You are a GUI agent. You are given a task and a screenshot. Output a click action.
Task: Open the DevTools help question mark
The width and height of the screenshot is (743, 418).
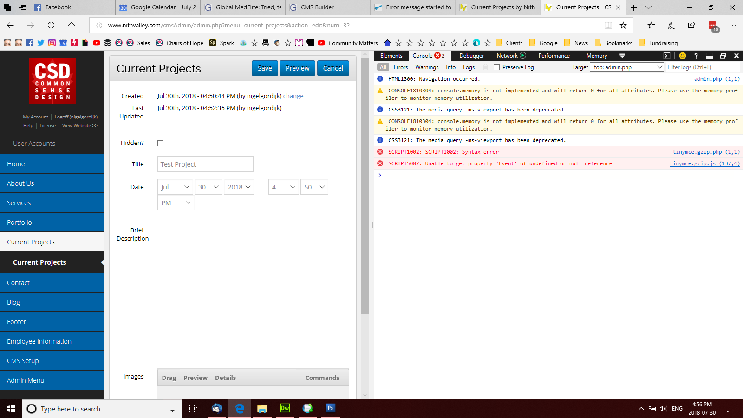696,56
